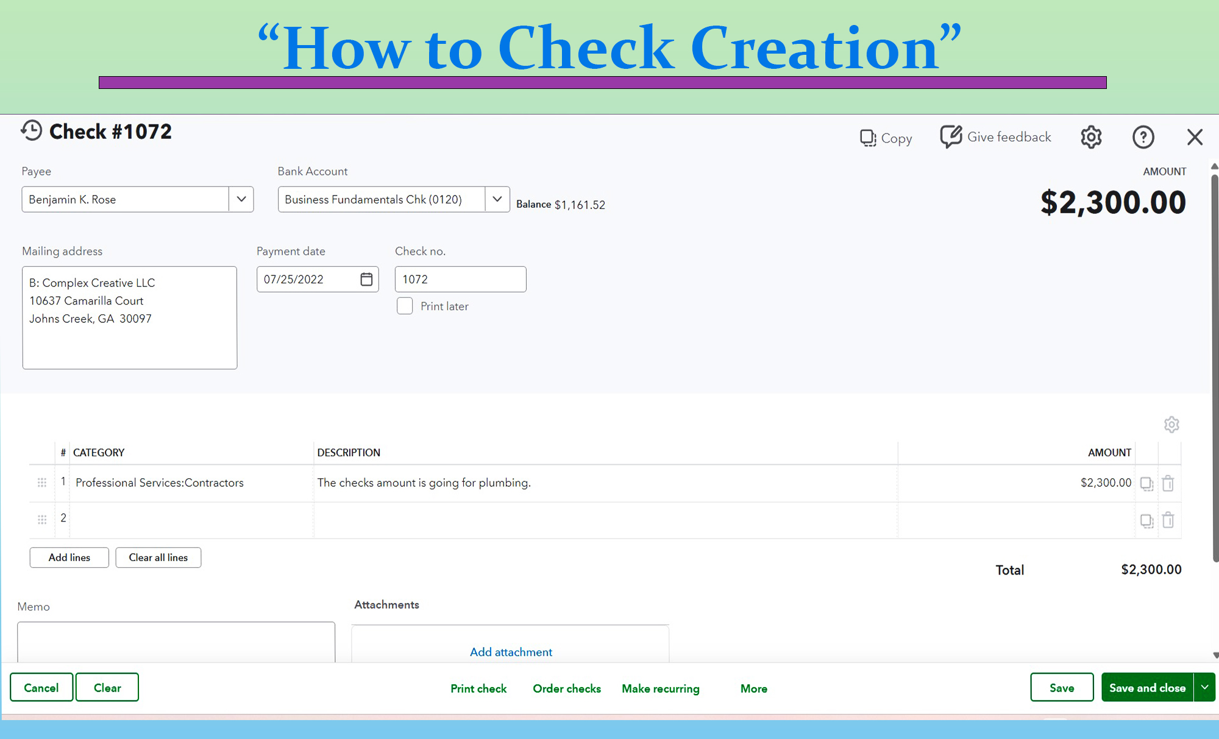Open the More menu in footer
The height and width of the screenshot is (739, 1219).
[x=753, y=688]
